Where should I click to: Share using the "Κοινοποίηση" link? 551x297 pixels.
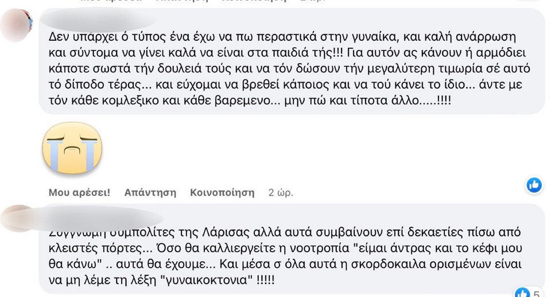point(222,192)
